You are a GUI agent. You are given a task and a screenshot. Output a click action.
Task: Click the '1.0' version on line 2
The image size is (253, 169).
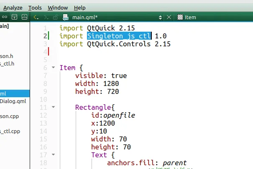point(161,36)
